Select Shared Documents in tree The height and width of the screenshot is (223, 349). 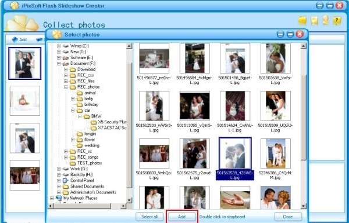[87, 187]
